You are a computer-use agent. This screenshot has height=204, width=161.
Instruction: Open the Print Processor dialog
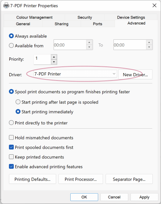[x=81, y=179]
